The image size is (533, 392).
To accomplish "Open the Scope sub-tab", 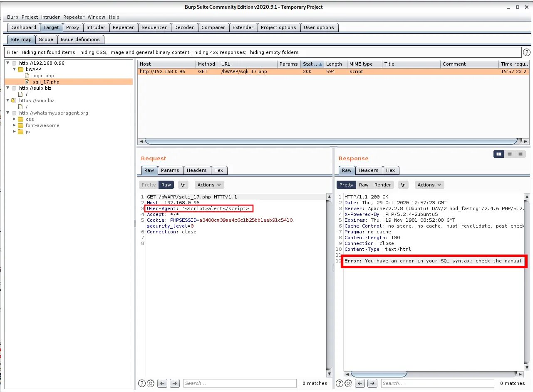I will (46, 39).
